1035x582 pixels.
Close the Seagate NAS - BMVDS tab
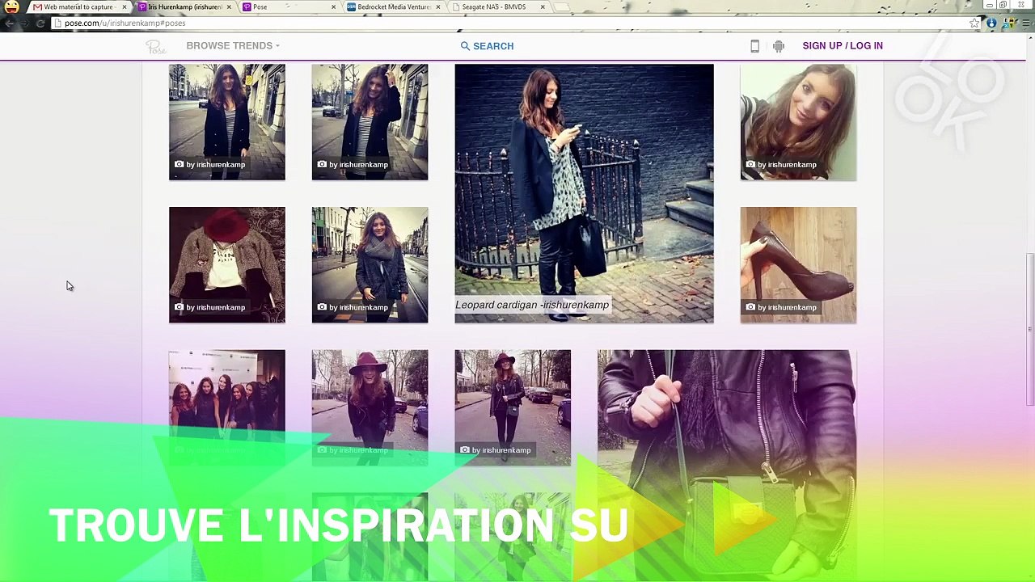point(543,7)
